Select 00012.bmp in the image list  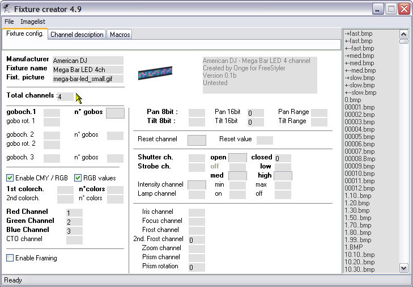360,189
